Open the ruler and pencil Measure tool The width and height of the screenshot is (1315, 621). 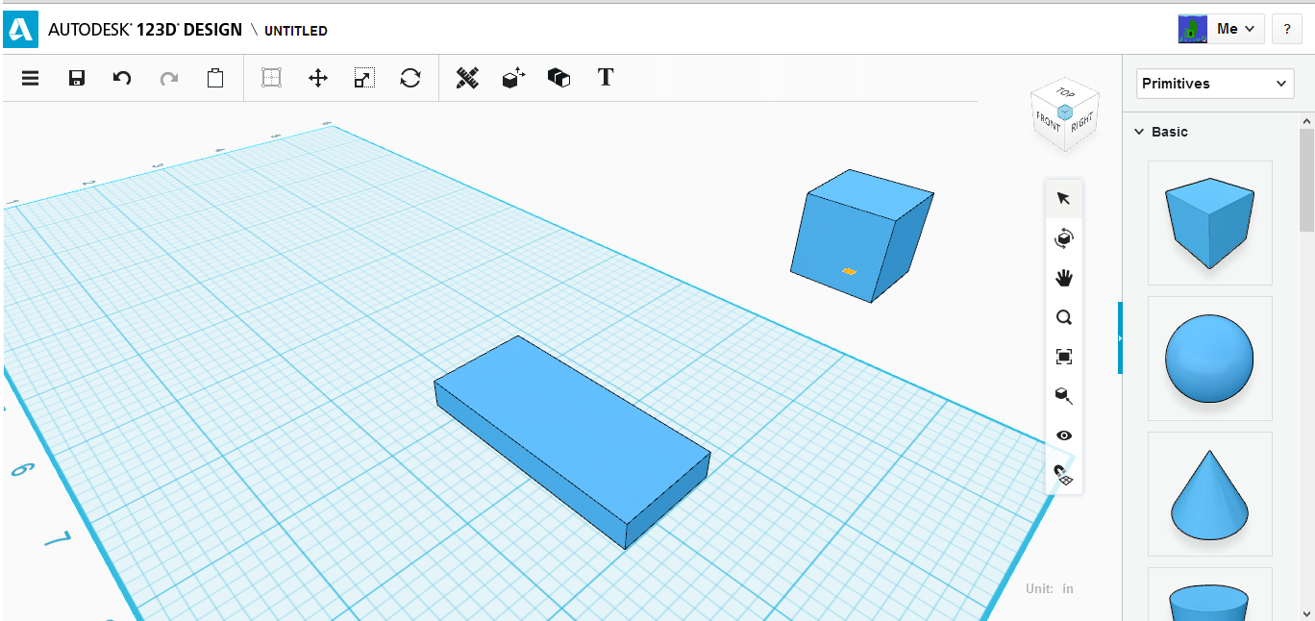tap(467, 78)
